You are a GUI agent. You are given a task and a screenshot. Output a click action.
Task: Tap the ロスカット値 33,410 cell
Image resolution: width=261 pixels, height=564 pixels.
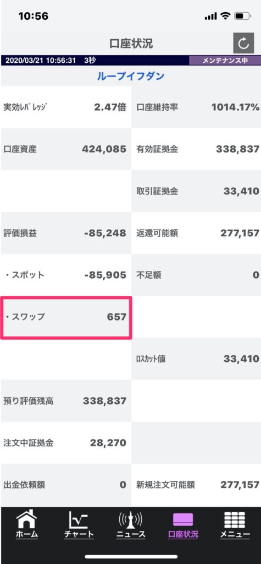pyautogui.click(x=196, y=359)
